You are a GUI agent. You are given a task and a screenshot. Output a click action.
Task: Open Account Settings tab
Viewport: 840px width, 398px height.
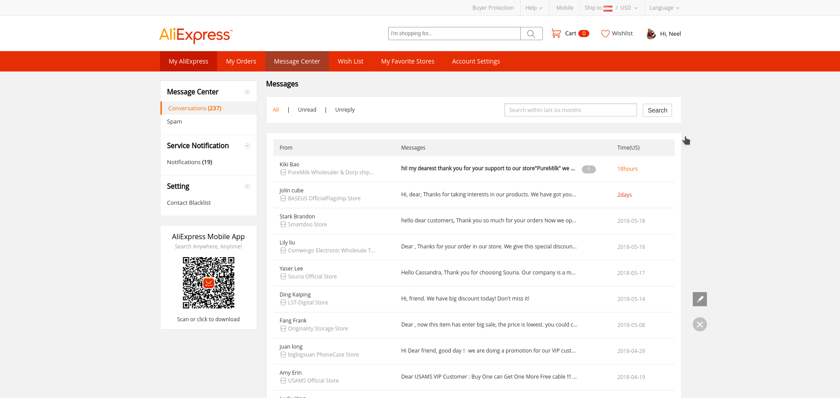pos(476,61)
